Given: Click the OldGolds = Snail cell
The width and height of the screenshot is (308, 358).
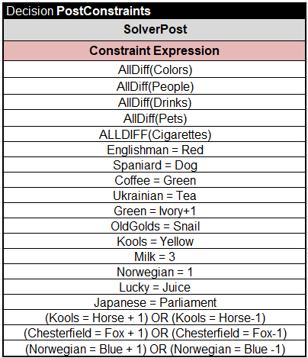Looking at the screenshot, I should coord(154,226).
